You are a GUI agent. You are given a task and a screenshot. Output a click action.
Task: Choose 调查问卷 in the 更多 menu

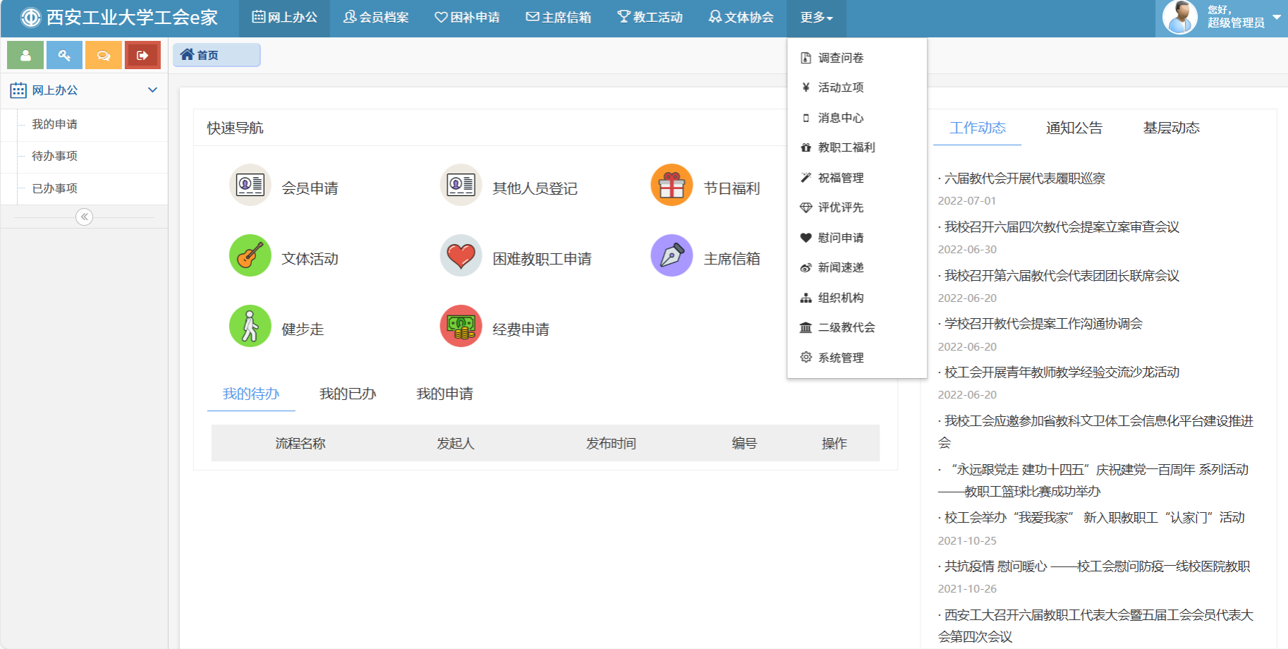tap(840, 58)
